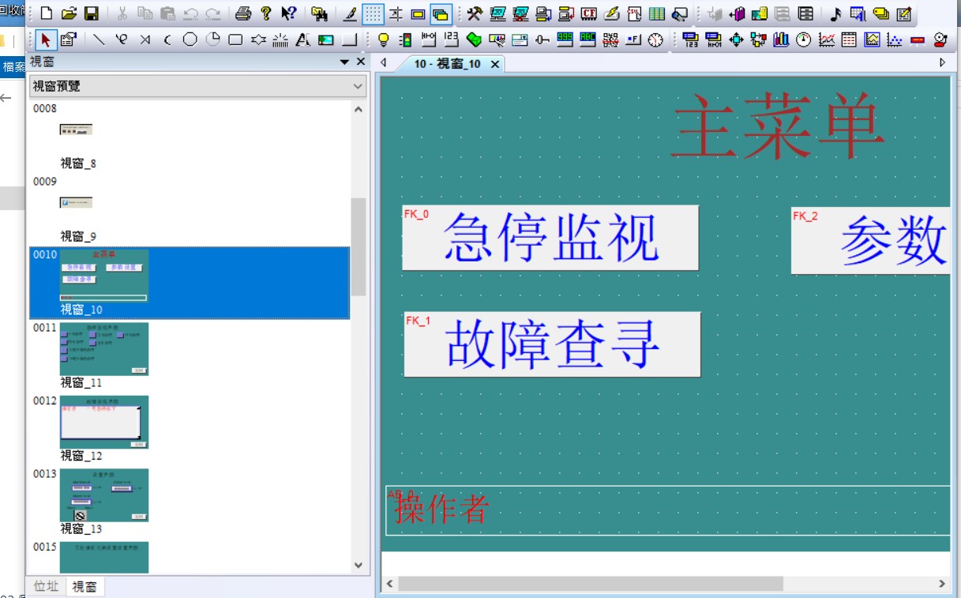Click the right tab-scroll arrow of editor
Viewport: 961px width, 598px height.
tap(942, 62)
